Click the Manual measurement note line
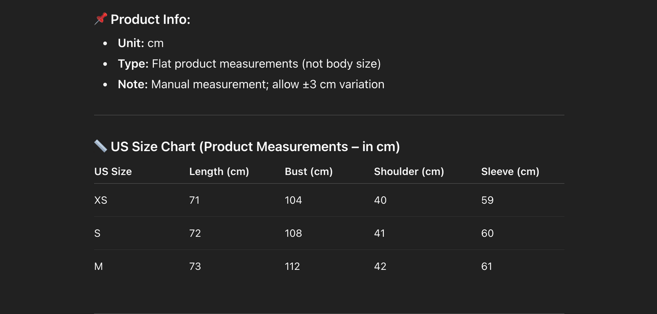The width and height of the screenshot is (657, 314). pyautogui.click(x=251, y=84)
